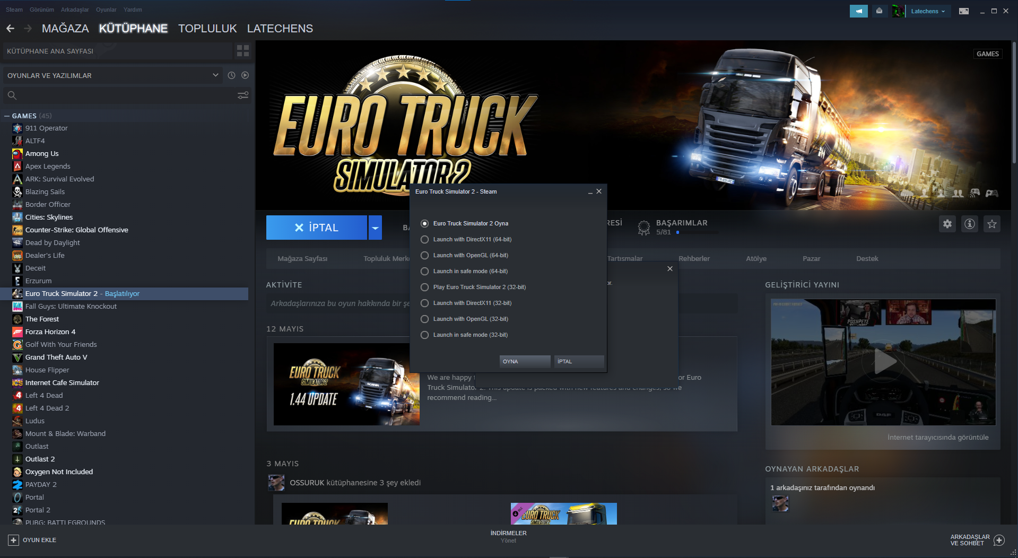Close the news popup with X

coord(670,269)
